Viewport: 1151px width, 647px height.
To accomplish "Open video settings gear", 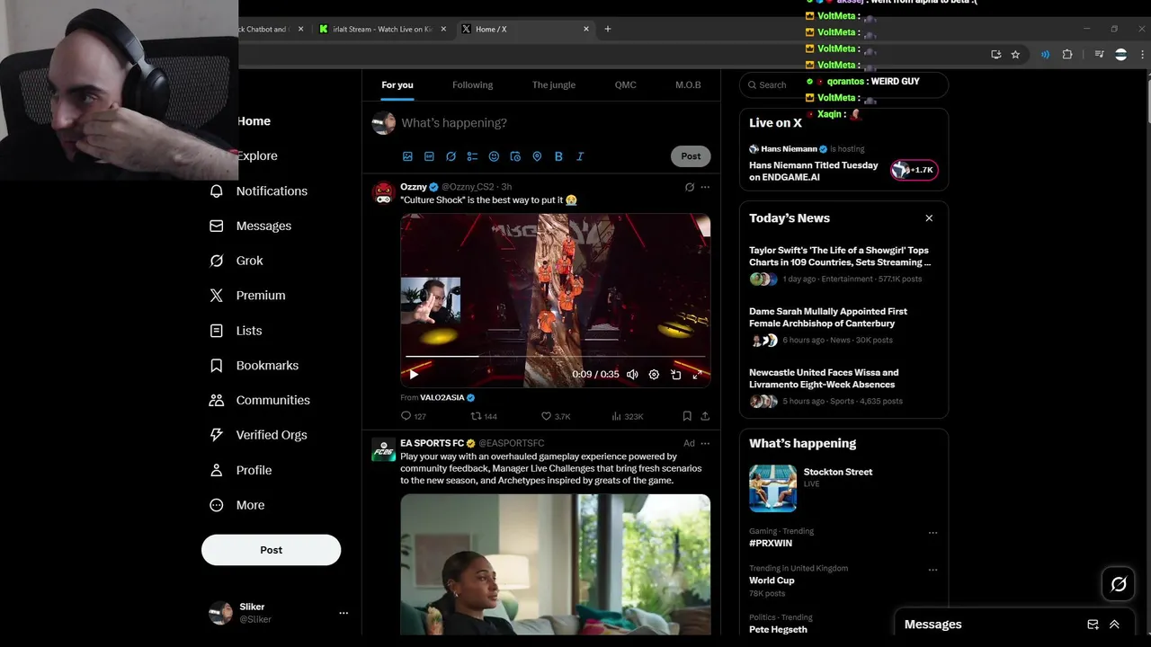I will point(654,374).
